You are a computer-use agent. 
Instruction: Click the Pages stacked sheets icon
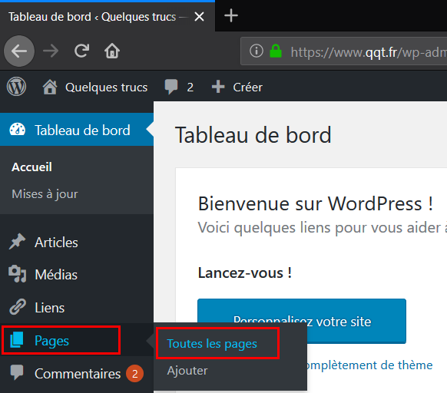tap(17, 340)
